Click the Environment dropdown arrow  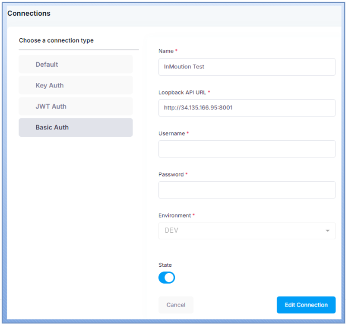pos(327,231)
